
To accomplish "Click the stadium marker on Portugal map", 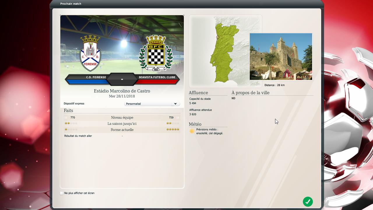I will pos(218,37).
